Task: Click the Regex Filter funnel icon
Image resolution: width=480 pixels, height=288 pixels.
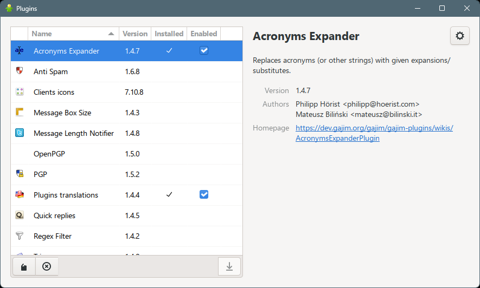Action: [20, 236]
